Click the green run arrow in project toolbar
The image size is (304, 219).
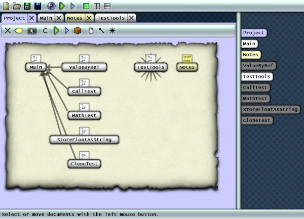(x=56, y=30)
